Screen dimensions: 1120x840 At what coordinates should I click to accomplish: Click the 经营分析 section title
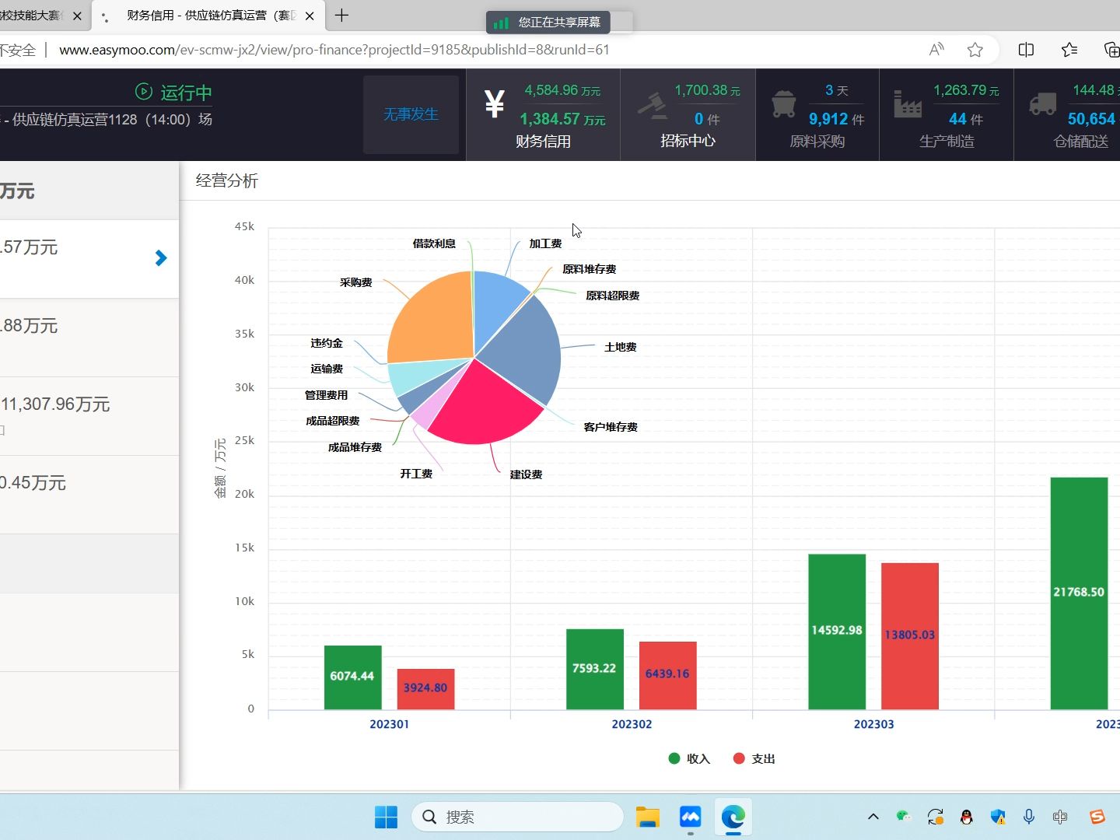226,180
